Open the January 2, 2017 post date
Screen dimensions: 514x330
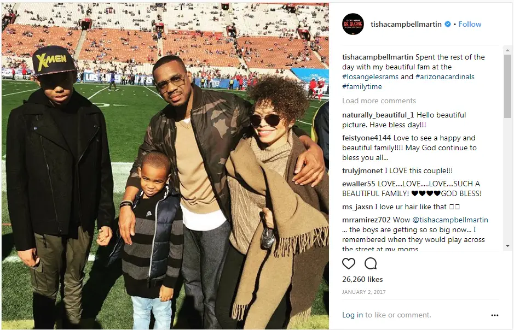pyautogui.click(x=364, y=292)
